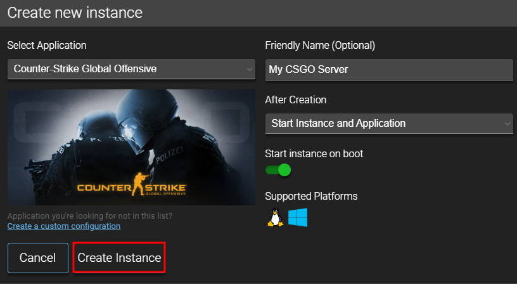Click the Friendly Name input field
Viewport: 517px width, 284px height.
click(x=389, y=69)
